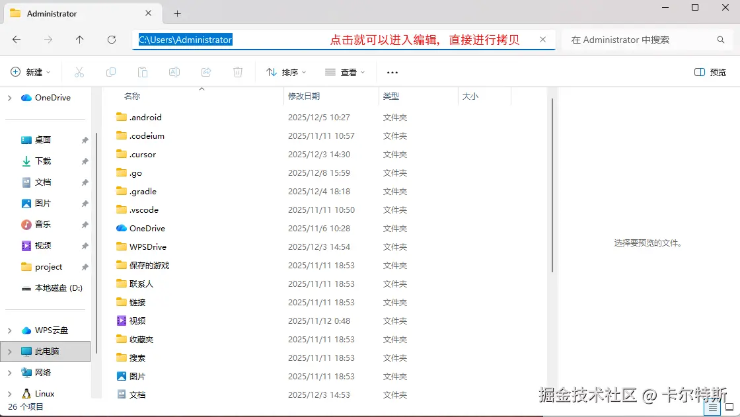Click the Rename toolbar icon
The image size is (740, 417).
coord(174,72)
